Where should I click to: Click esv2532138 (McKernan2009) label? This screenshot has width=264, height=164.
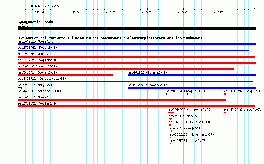pyautogui.click(x=192, y=134)
